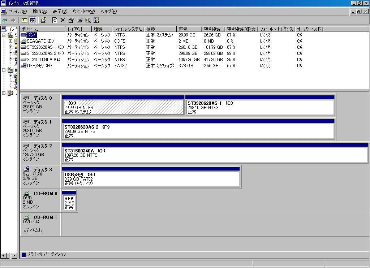Click the ディスク 2 disk icon
370x268 pixels.
coord(27,146)
